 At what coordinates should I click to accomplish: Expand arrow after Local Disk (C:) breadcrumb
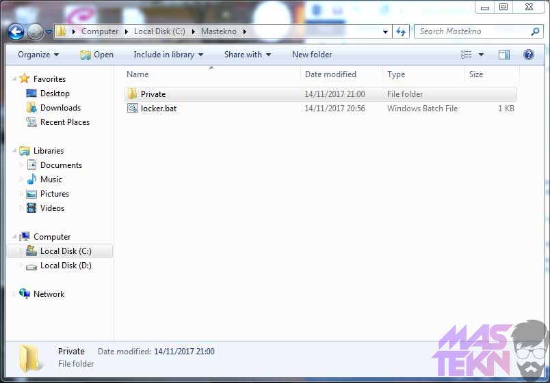click(x=194, y=31)
